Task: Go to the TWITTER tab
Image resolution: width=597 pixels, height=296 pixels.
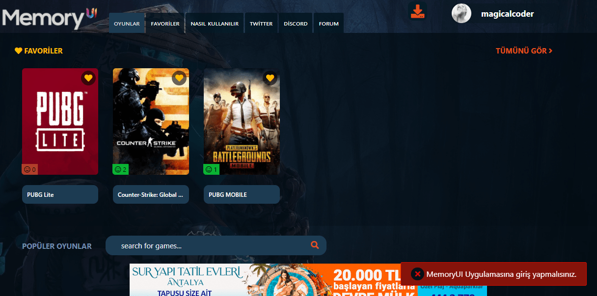Action: tap(261, 23)
